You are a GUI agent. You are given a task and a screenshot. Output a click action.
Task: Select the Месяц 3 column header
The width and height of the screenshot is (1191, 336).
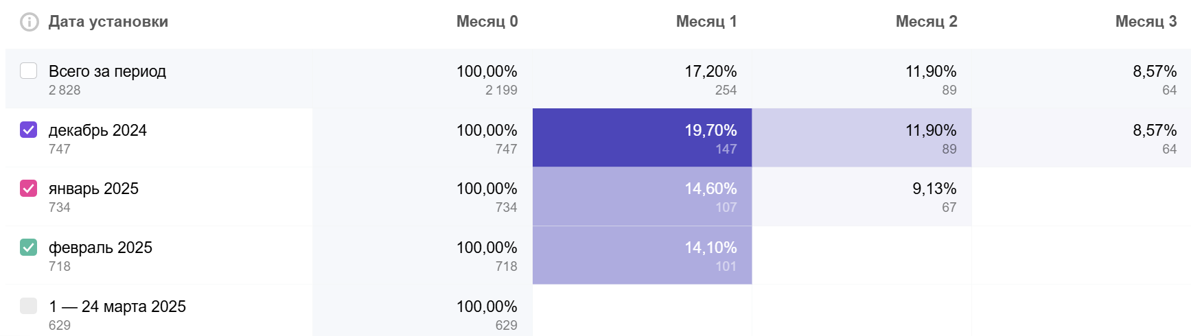1146,22
